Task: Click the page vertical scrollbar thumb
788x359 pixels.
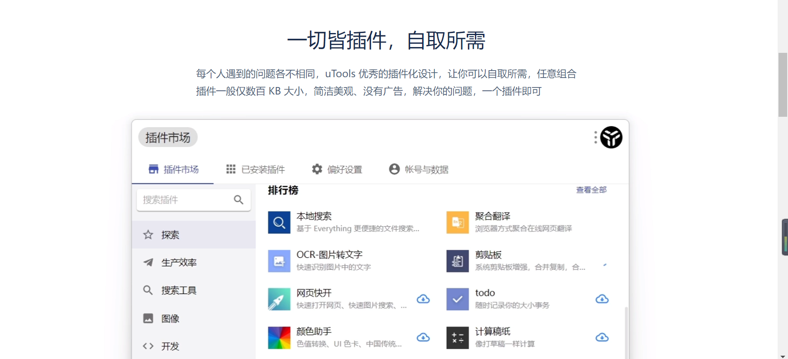Action: pos(783,85)
